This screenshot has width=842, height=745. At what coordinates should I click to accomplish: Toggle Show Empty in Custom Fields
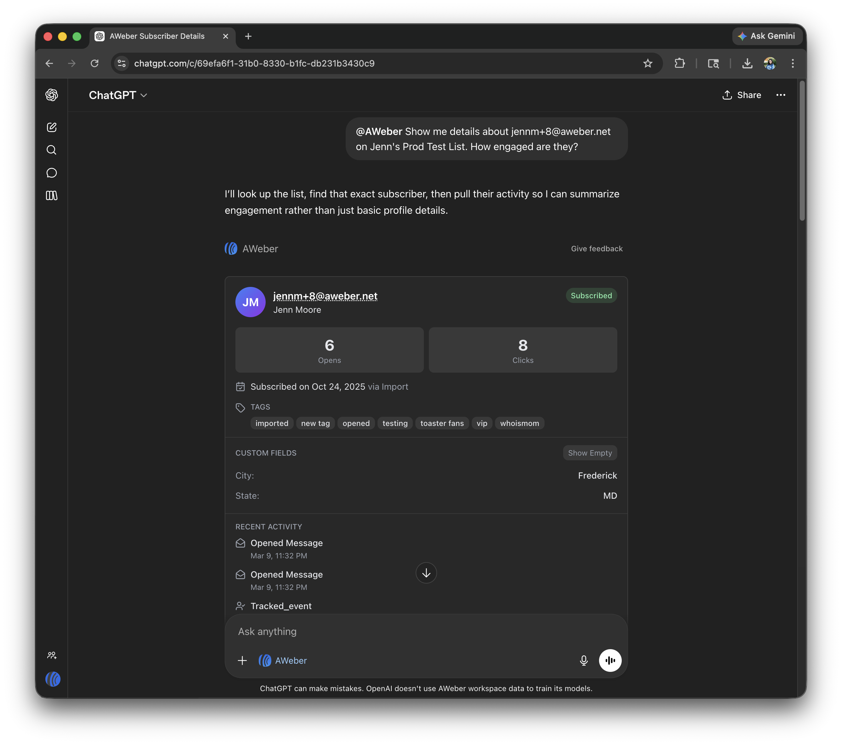[590, 452]
